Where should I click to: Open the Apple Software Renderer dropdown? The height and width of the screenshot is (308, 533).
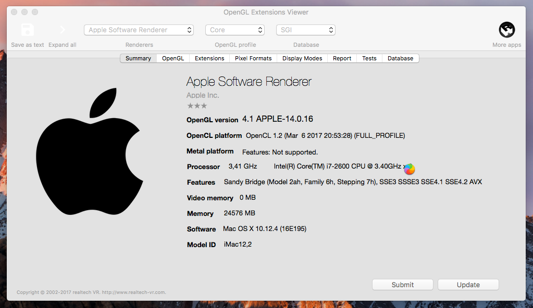click(x=139, y=30)
